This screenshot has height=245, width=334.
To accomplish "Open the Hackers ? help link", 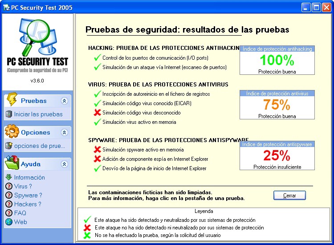I will click(28, 204).
